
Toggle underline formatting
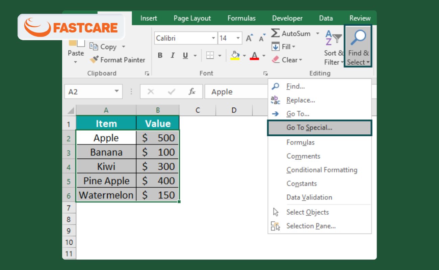point(185,56)
